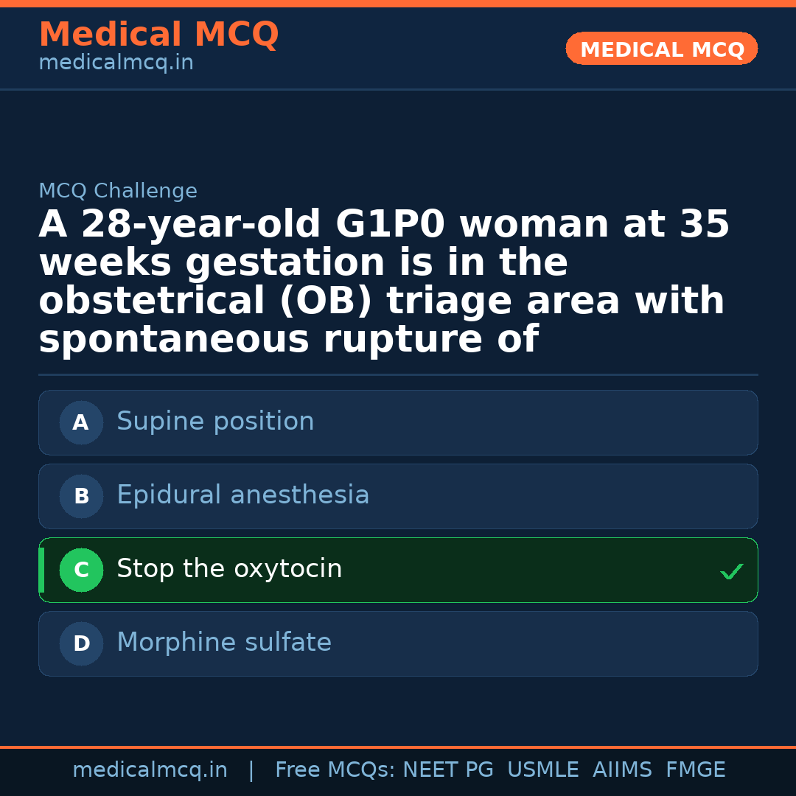Click the Medical MCQ header title

158,35
